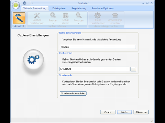Viewport: 165px width, 123px height.
Task: Click the Scanbereich group label
Action: 65,75
